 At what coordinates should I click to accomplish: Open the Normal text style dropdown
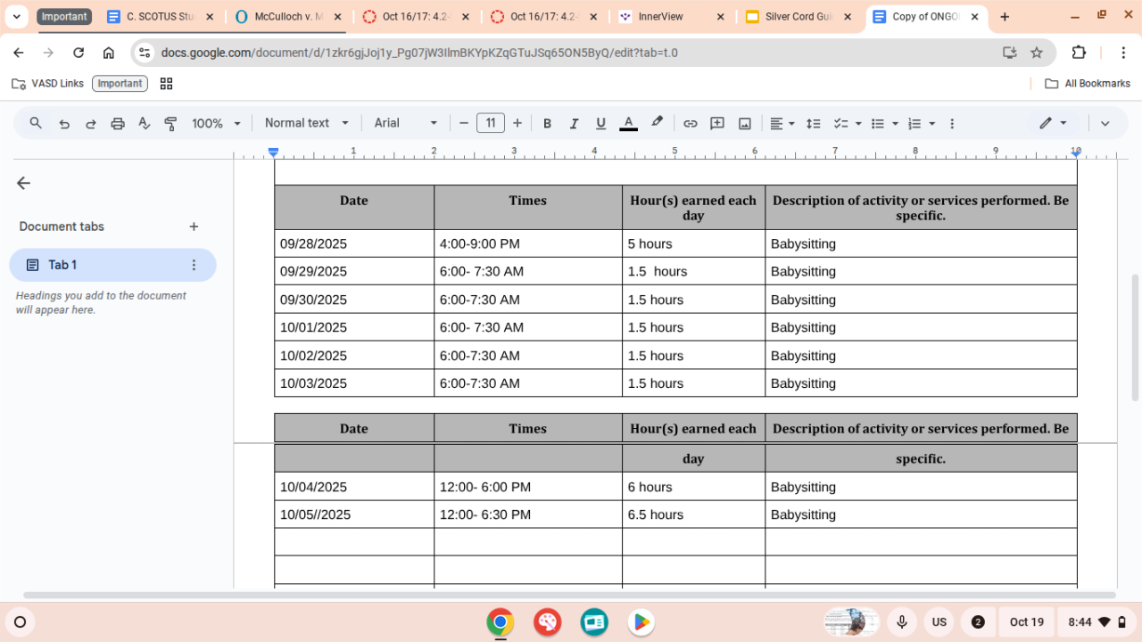tap(306, 123)
